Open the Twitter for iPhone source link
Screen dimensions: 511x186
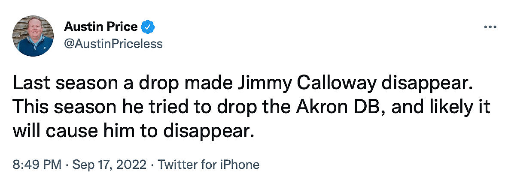209,165
